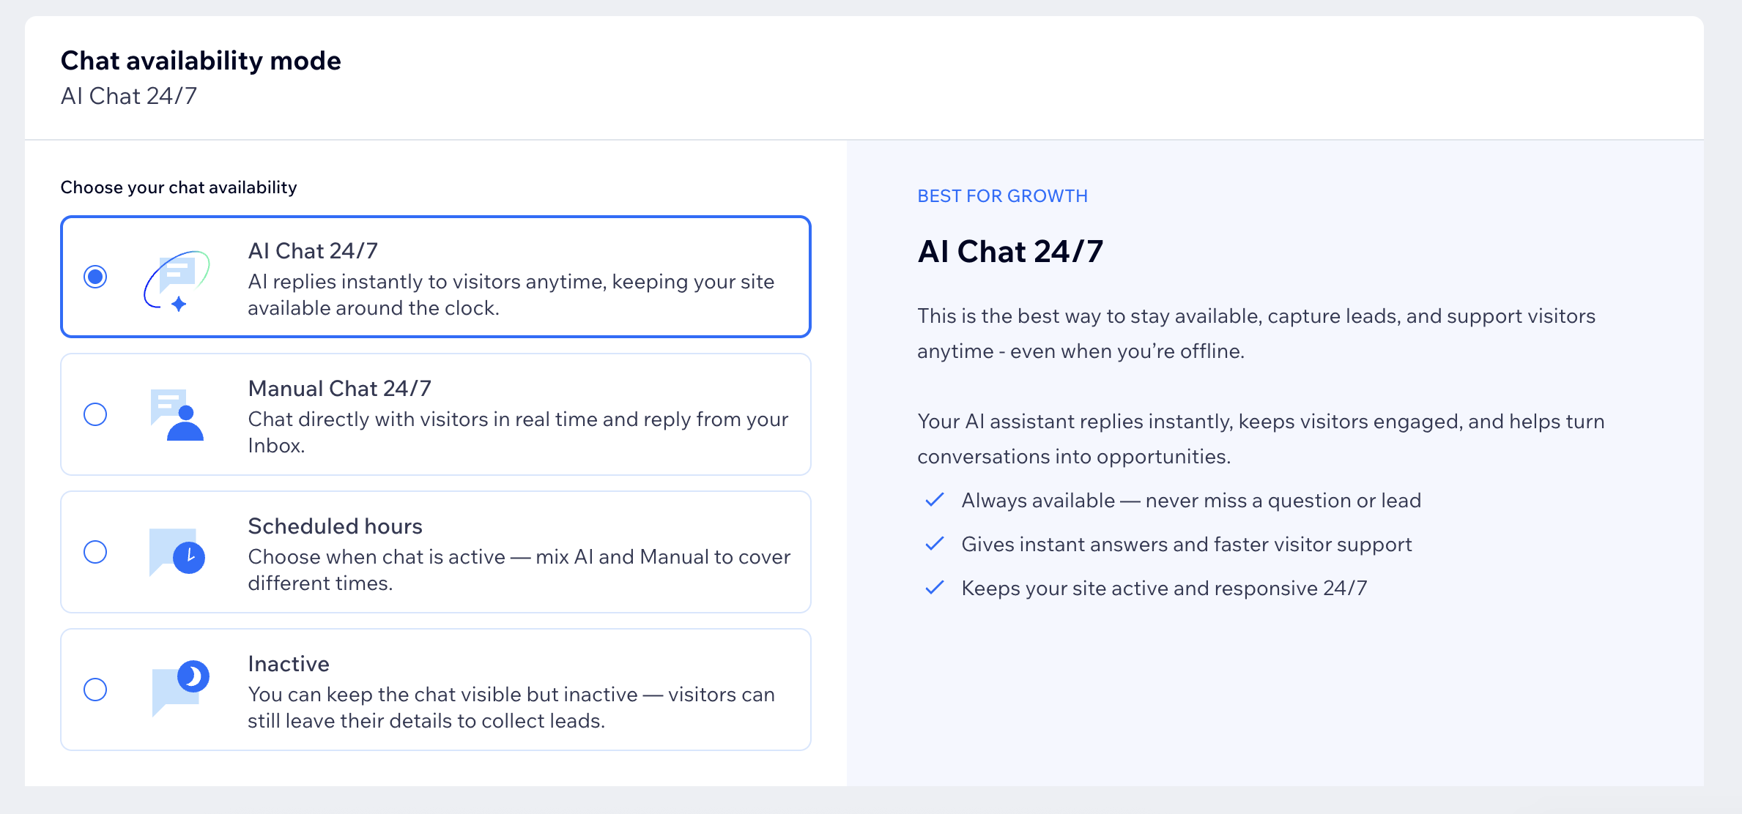
Task: Click the checkmark beside 'Gives instant answers'
Action: (934, 544)
